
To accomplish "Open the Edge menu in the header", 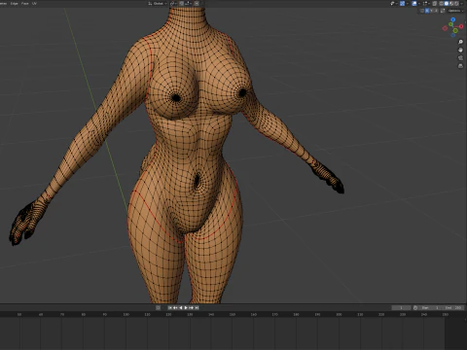I will (15, 4).
